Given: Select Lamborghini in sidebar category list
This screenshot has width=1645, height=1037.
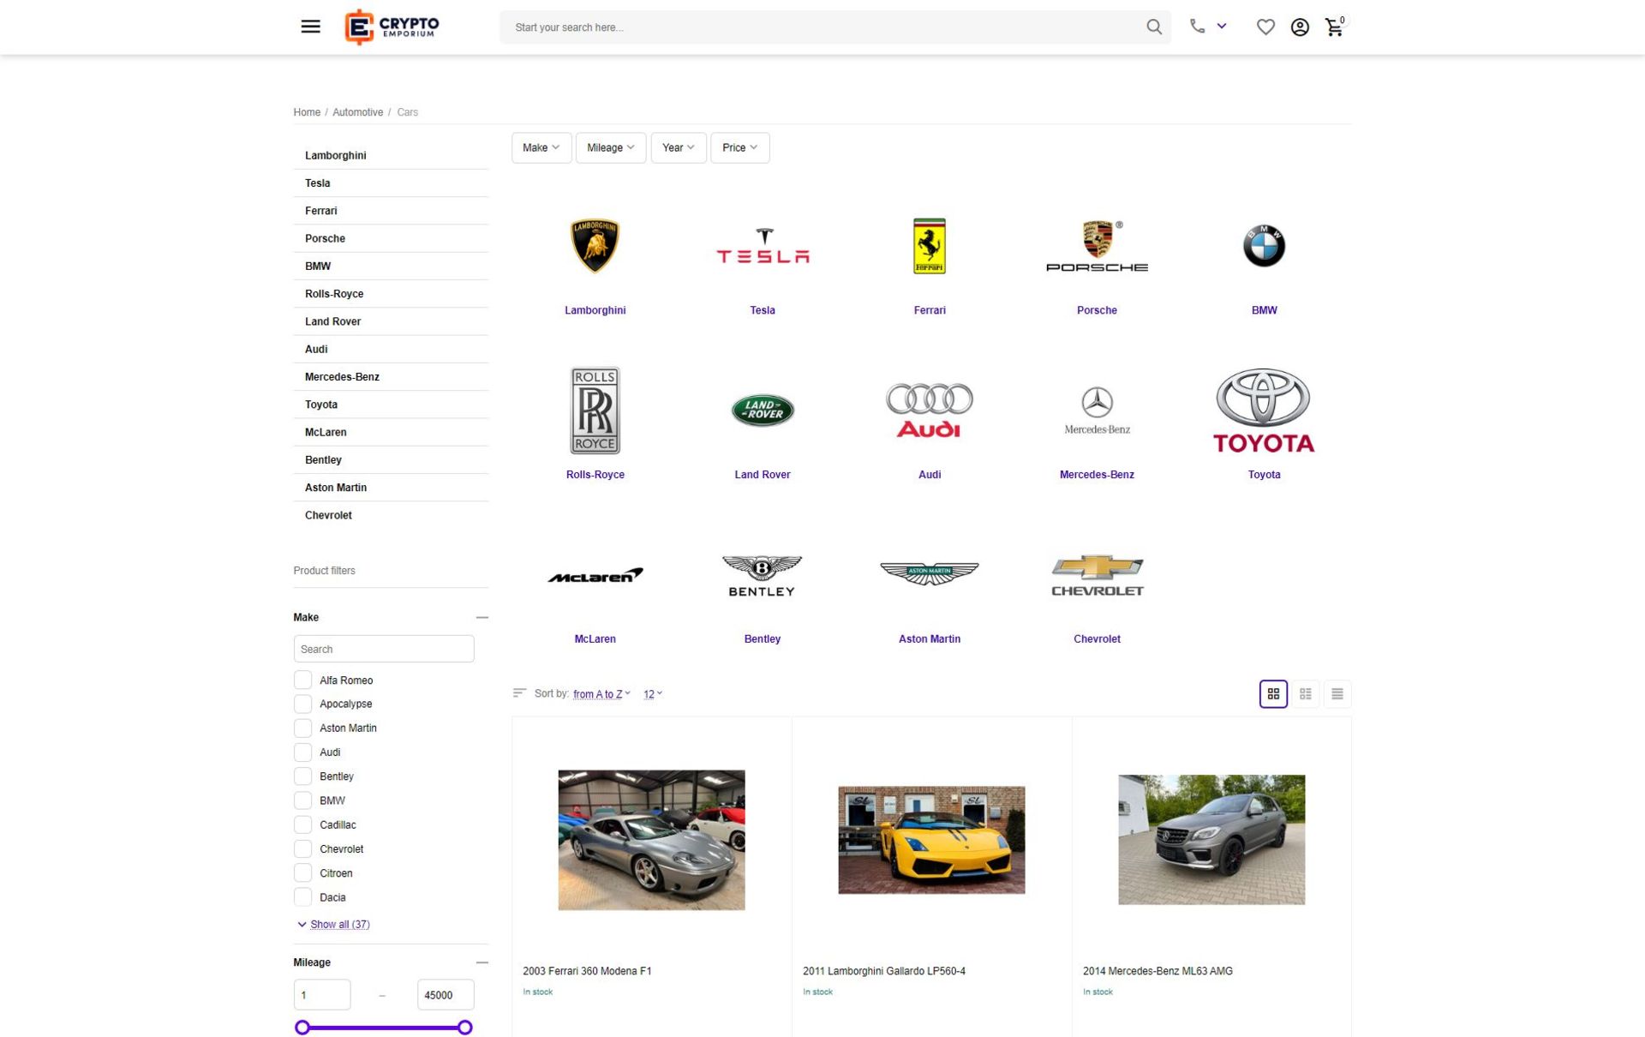Looking at the screenshot, I should [x=391, y=155].
